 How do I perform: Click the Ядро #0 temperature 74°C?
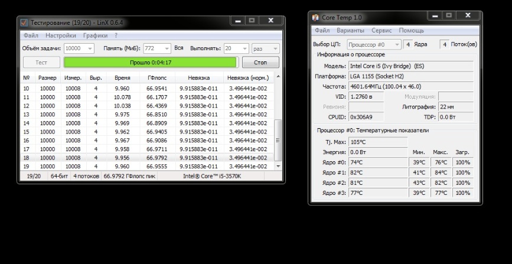pos(378,162)
